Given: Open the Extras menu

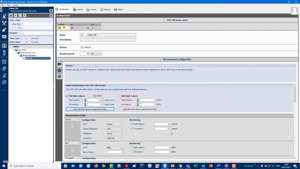Looking at the screenshot, I should point(15,5).
